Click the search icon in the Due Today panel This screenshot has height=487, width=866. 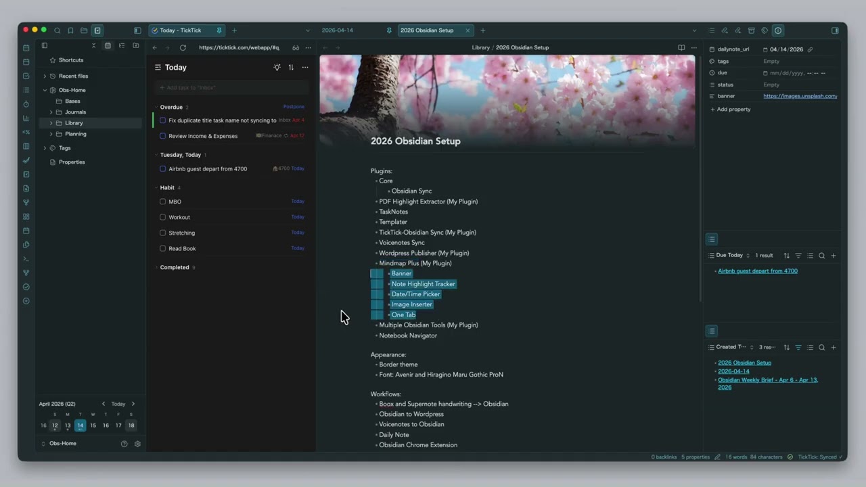tap(822, 256)
